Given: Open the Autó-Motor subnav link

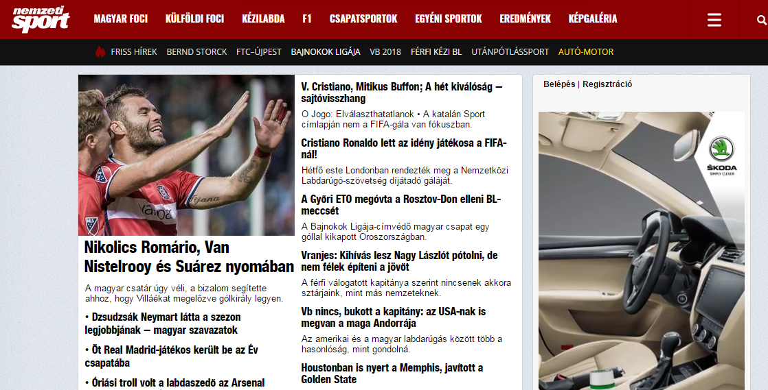Looking at the screenshot, I should (586, 52).
